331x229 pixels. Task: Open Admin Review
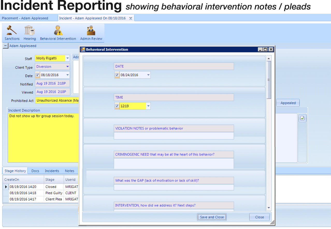pyautogui.click(x=91, y=33)
